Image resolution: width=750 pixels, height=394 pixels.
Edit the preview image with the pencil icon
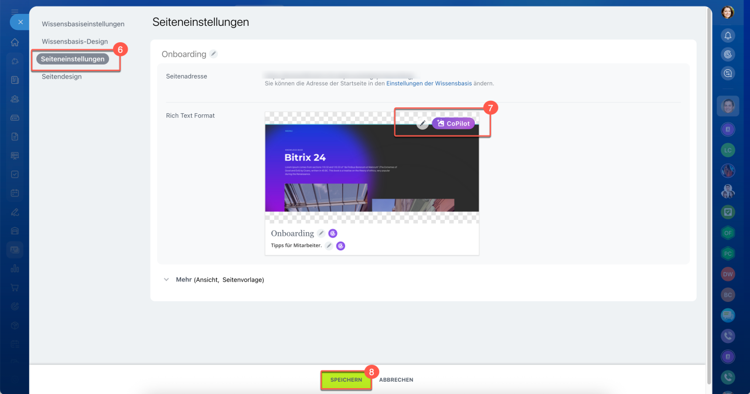pos(422,124)
